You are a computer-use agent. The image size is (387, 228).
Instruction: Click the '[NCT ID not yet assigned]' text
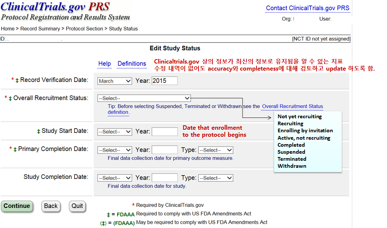tap(321, 39)
